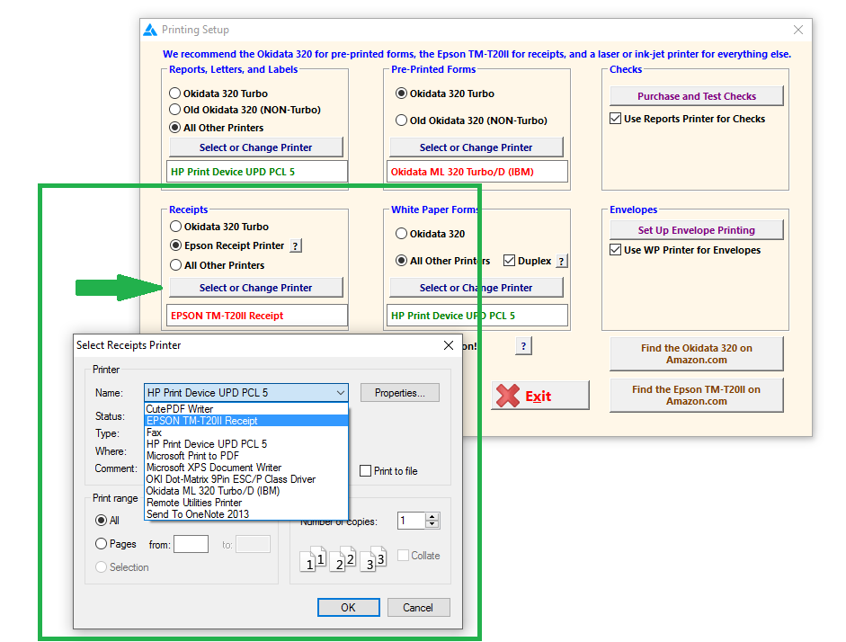Image resolution: width=846 pixels, height=642 pixels.
Task: Click the White Paper Forms printer name field
Action: [x=477, y=316]
